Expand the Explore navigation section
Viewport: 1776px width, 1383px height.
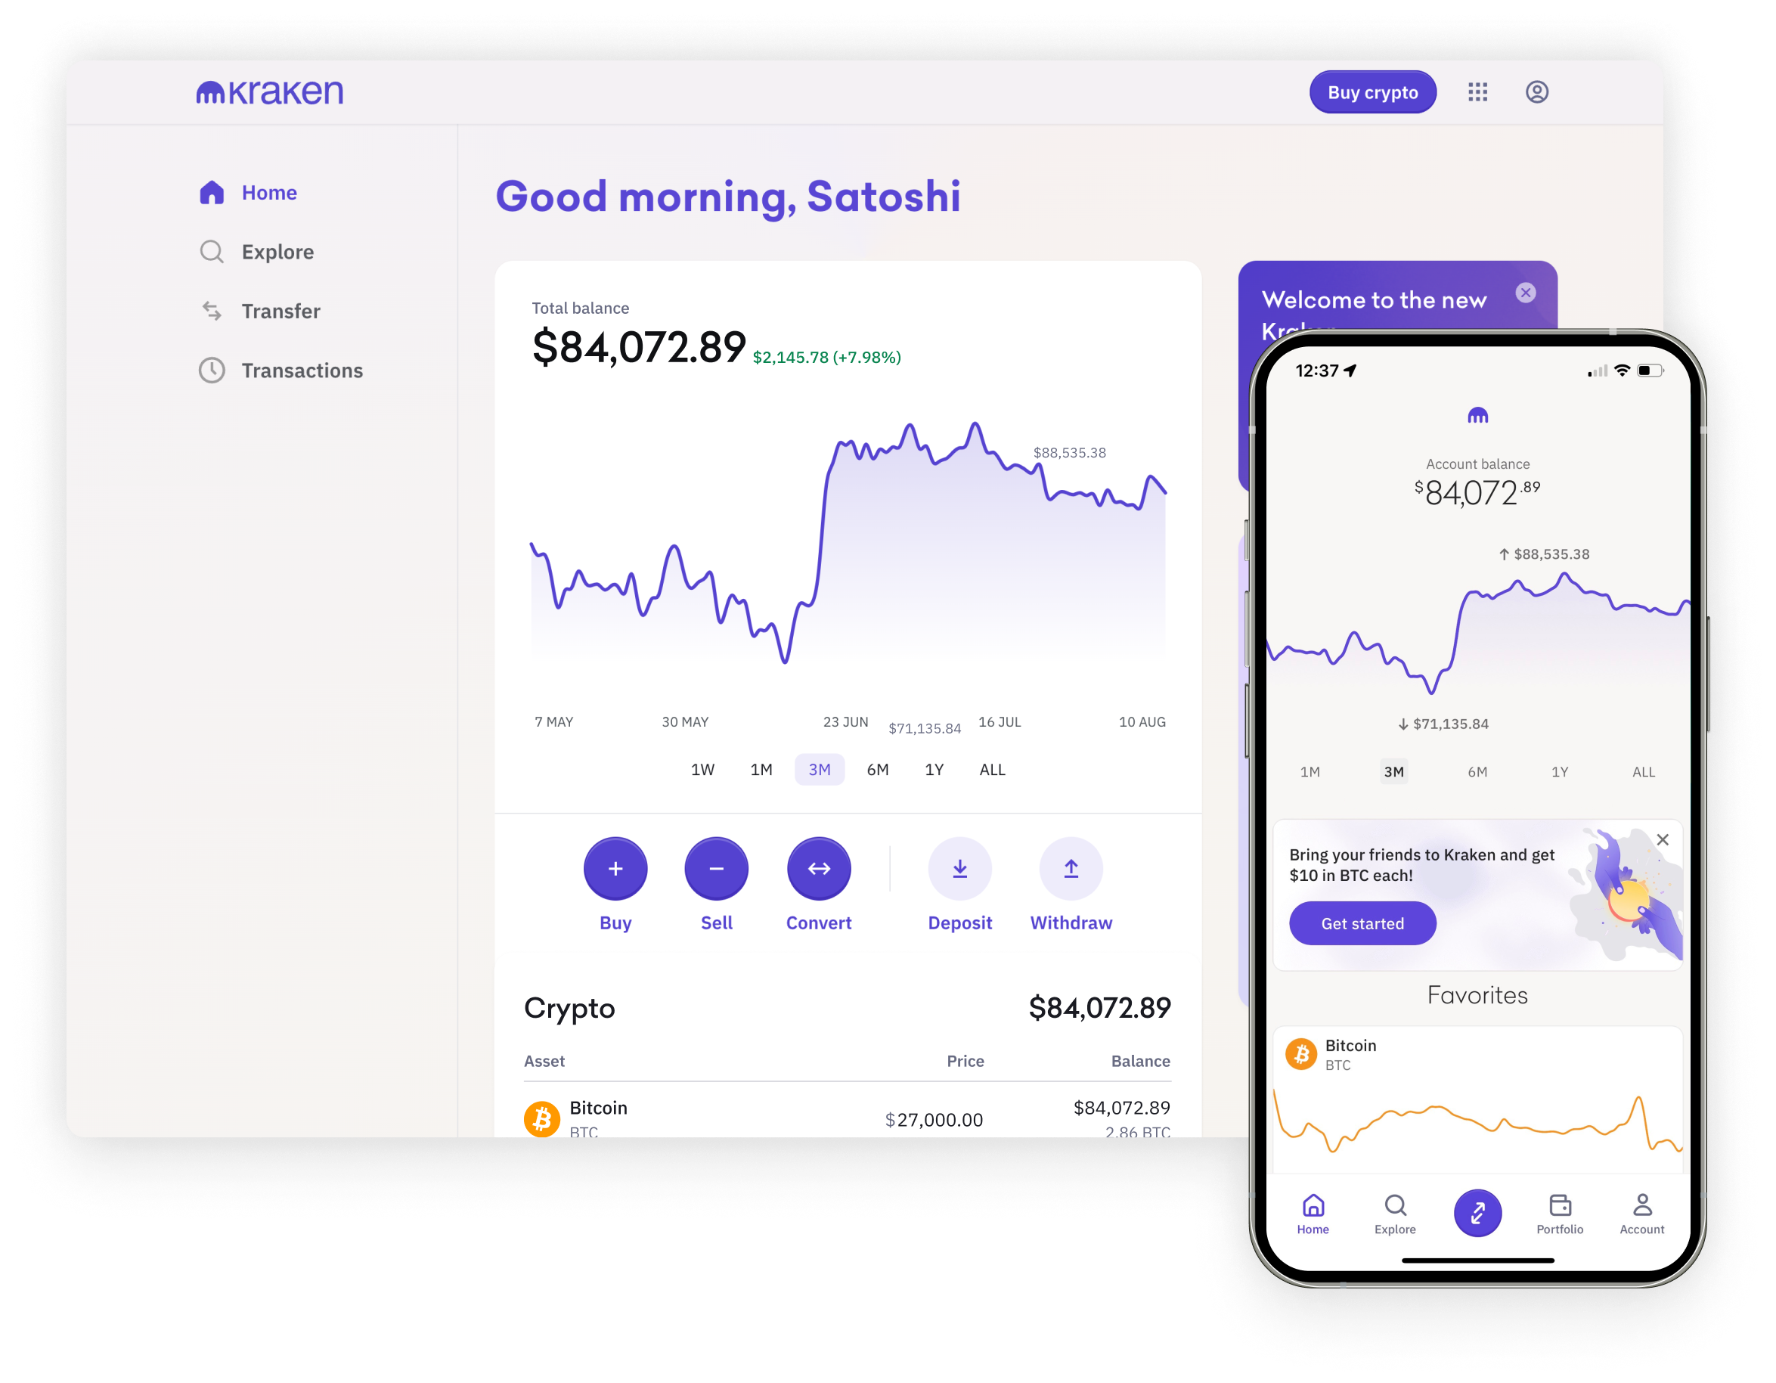coord(277,253)
